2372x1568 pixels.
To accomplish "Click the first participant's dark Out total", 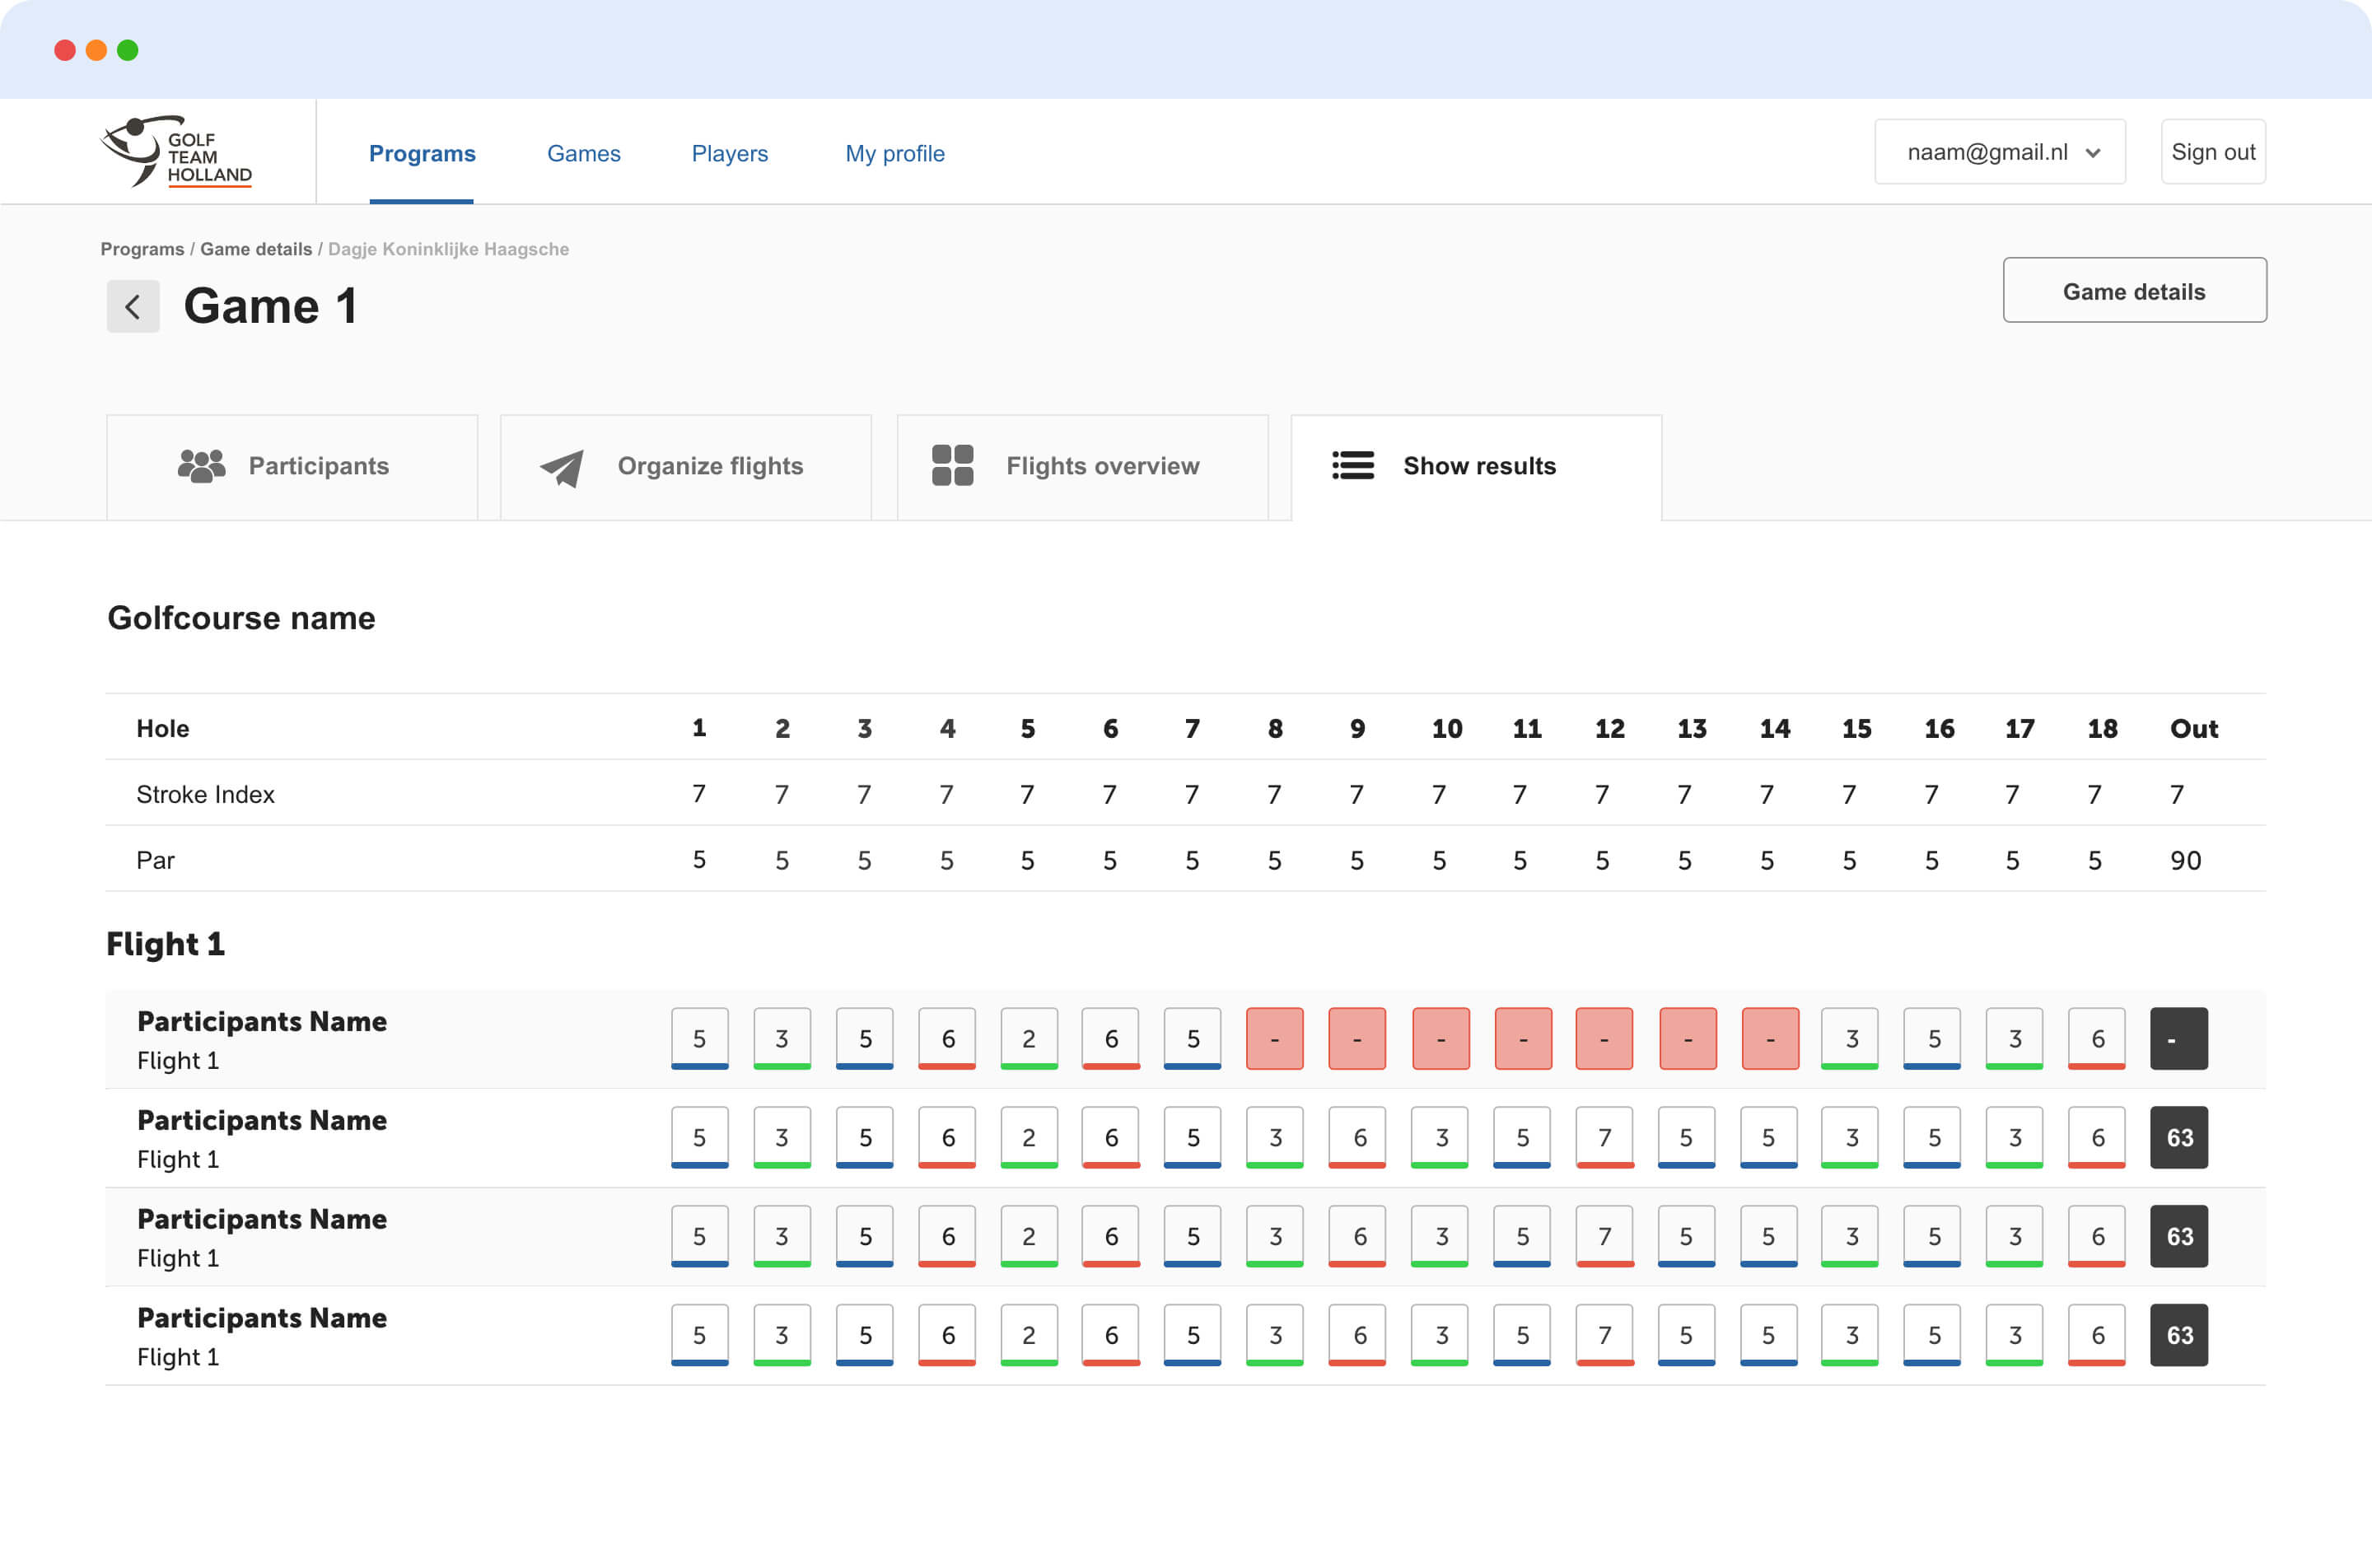I will (2178, 1039).
